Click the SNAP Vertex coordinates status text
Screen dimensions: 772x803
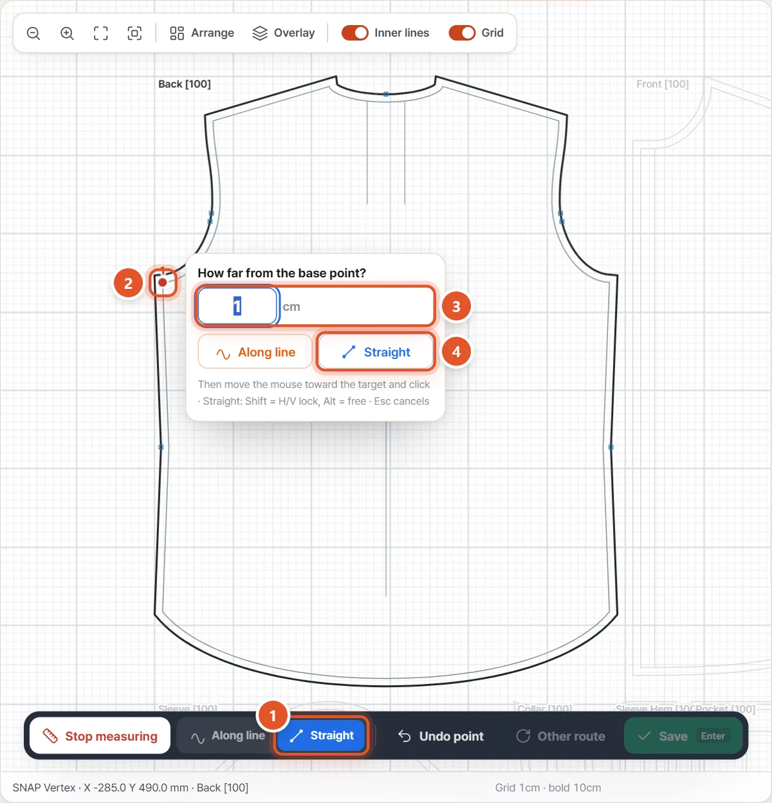coord(131,788)
